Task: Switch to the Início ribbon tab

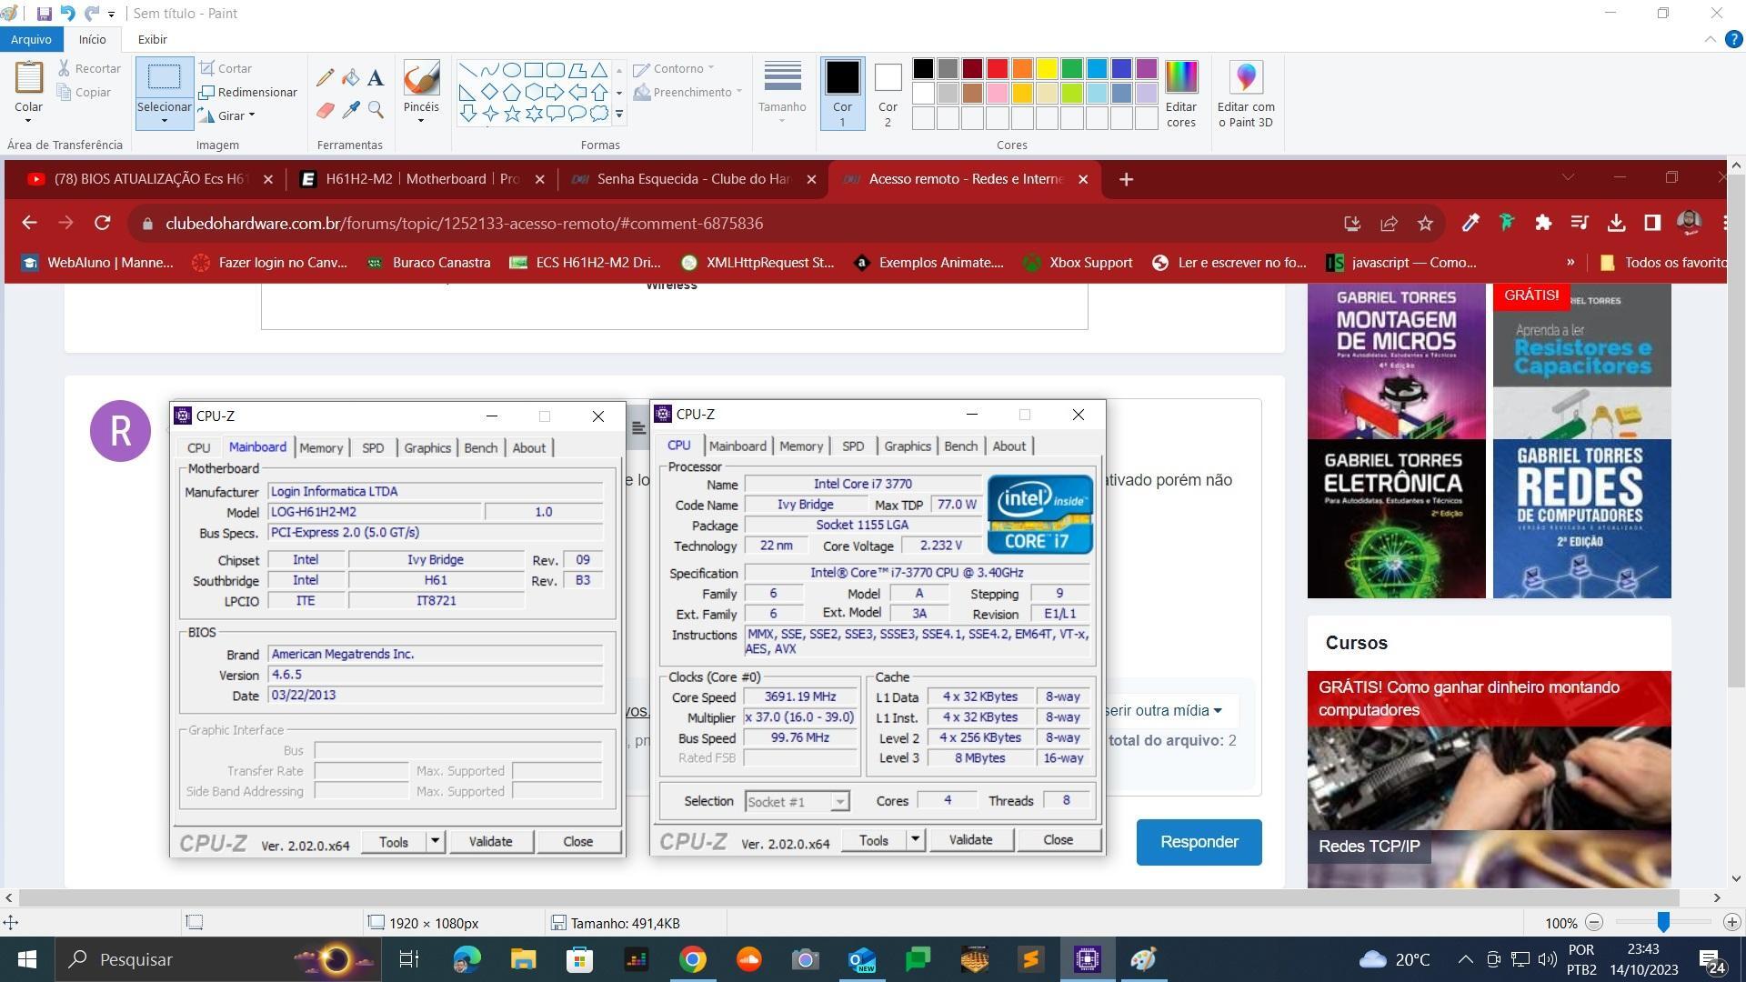Action: 92,39
